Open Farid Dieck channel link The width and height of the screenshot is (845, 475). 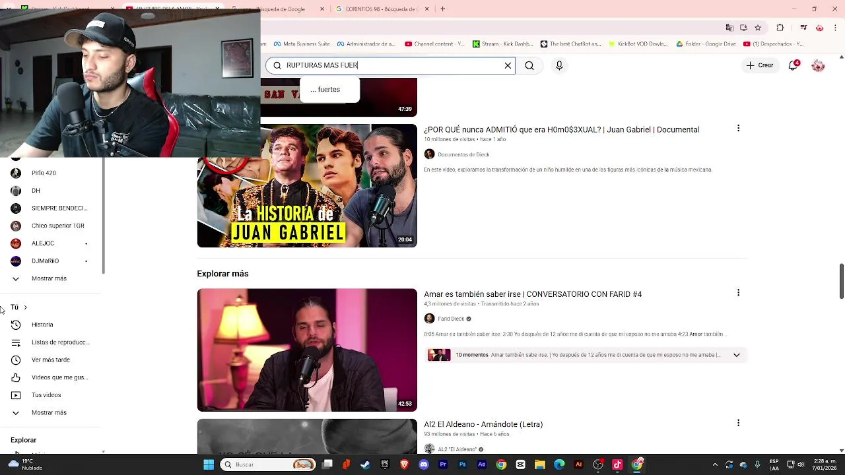coord(451,319)
